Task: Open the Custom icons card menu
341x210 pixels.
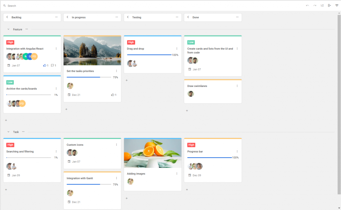Action: coord(116,145)
